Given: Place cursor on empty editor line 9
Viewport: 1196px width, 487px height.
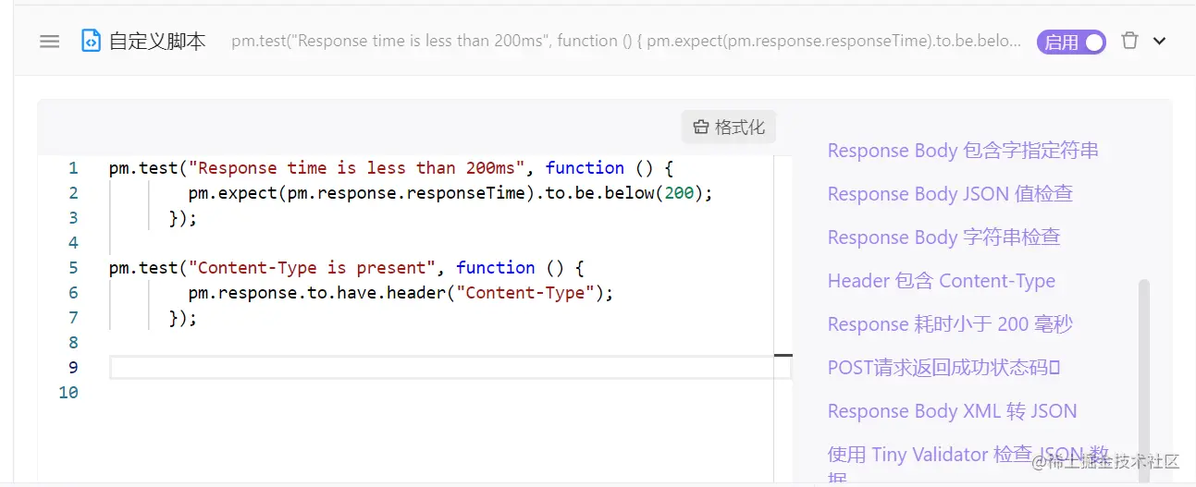Looking at the screenshot, I should [x=450, y=368].
